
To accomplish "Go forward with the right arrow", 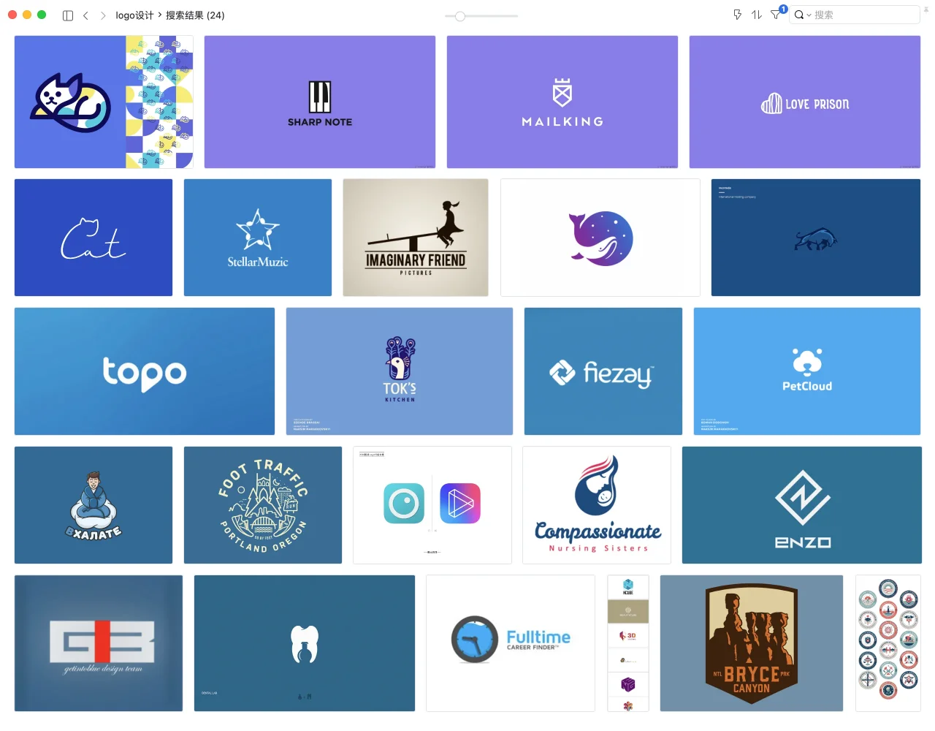I will (x=103, y=15).
